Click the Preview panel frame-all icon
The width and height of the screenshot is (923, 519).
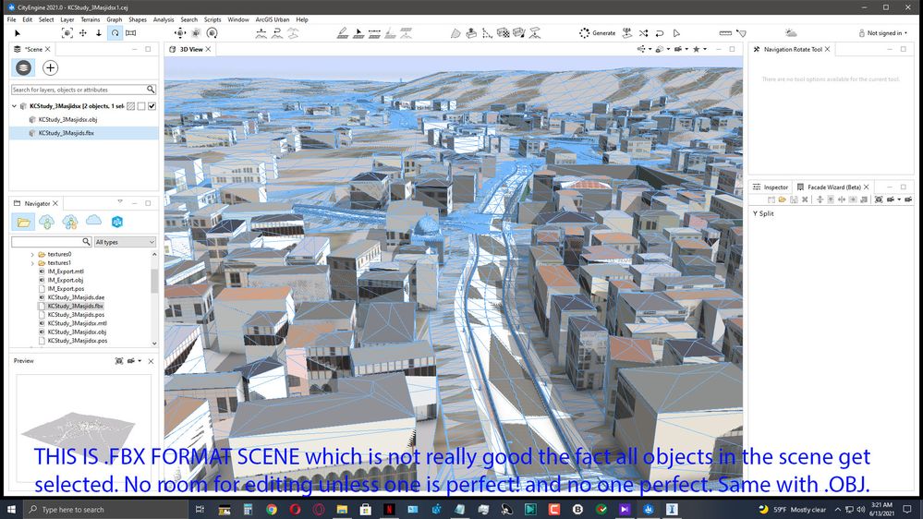[x=119, y=361]
